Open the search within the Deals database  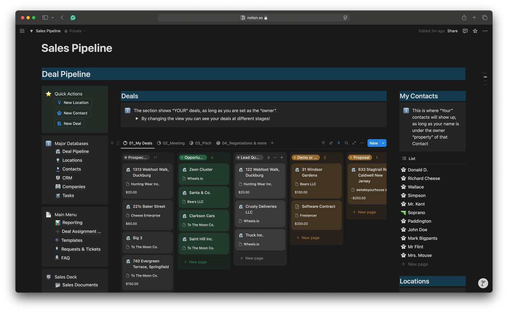tap(346, 143)
